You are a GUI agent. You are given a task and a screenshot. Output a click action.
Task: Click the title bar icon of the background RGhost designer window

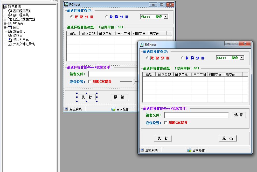pyautogui.click(x=66, y=4)
